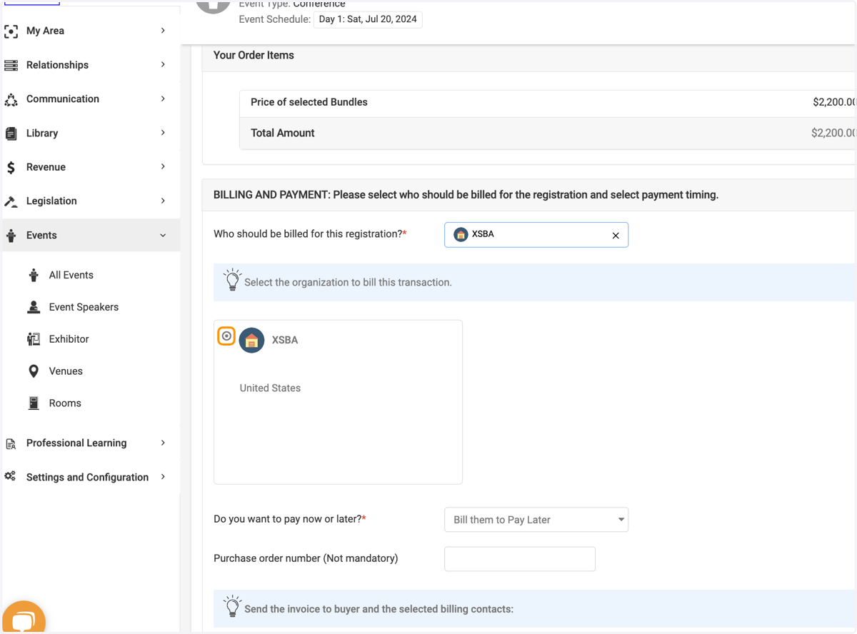Click the Price of selected Bundles label
This screenshot has height=634, width=857.
coord(309,103)
